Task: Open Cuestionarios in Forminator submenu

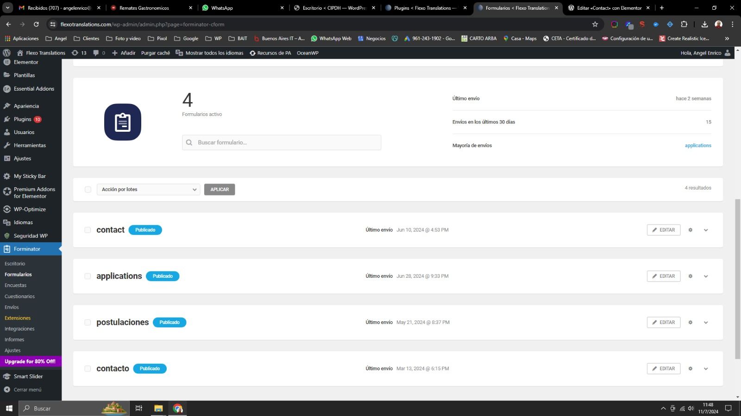Action: click(19, 296)
